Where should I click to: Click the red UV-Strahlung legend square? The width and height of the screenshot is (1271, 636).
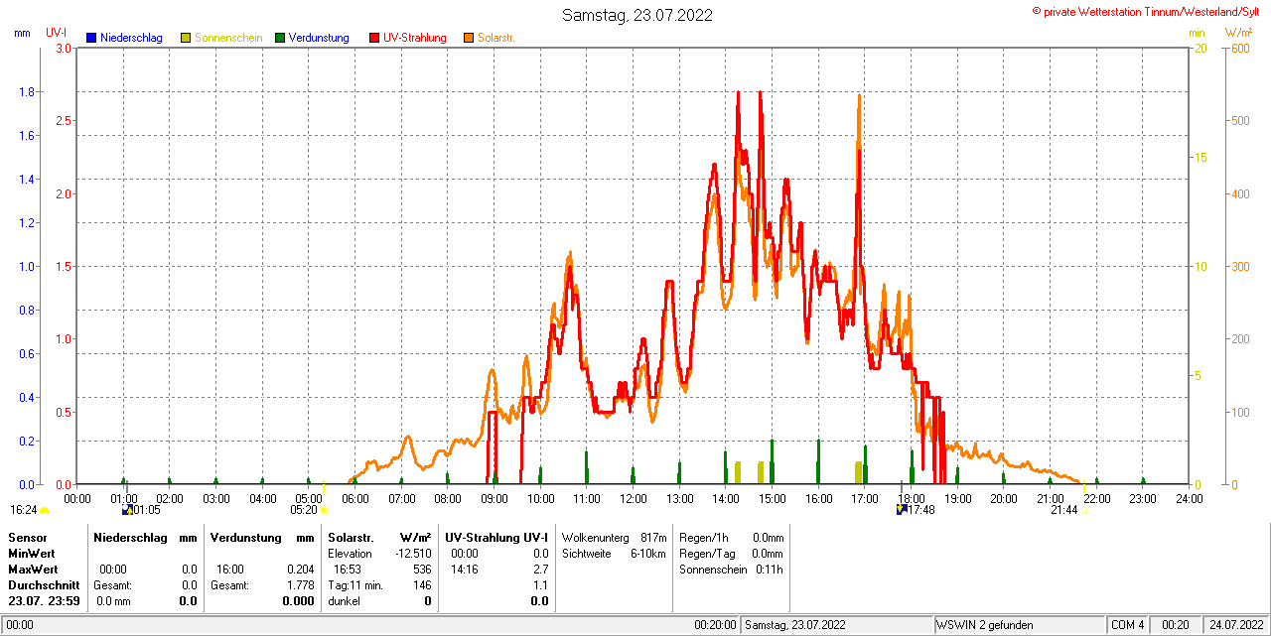click(374, 38)
